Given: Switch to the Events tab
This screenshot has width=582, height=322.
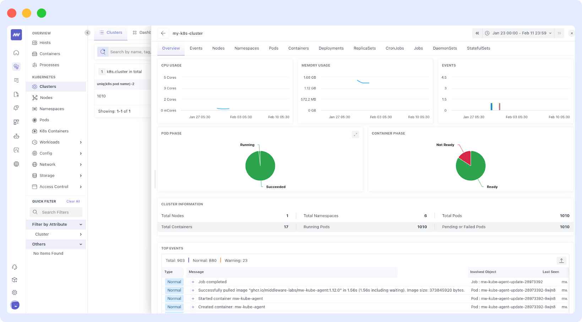Looking at the screenshot, I should coord(196,48).
